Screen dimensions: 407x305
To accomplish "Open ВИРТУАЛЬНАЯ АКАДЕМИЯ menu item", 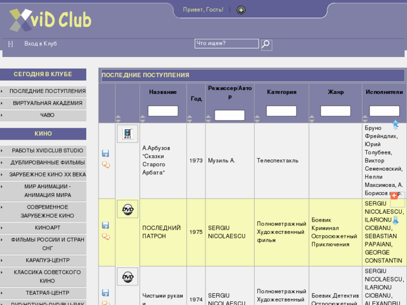I will (43, 103).
